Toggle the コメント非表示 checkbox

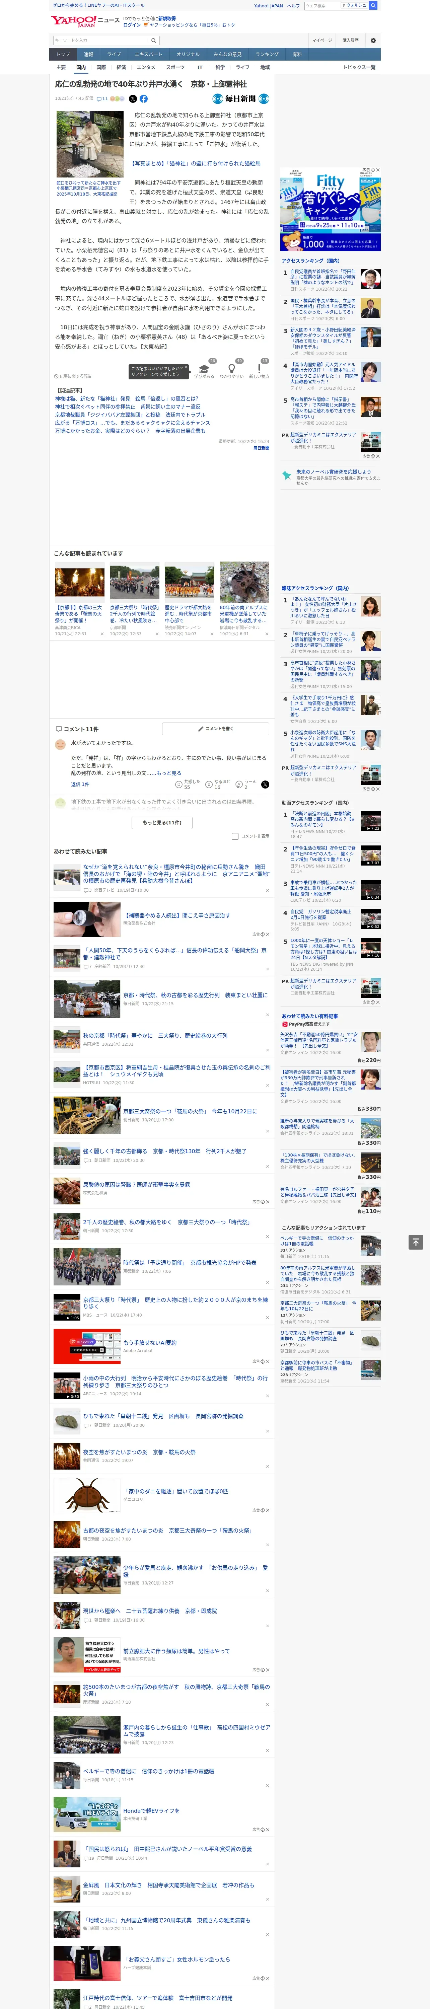[235, 836]
